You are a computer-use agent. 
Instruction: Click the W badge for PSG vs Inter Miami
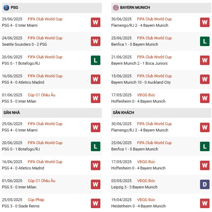click(x=95, y=23)
